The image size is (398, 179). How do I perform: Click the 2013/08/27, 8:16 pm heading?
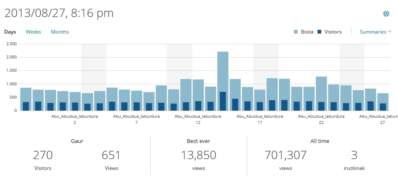coord(59,13)
